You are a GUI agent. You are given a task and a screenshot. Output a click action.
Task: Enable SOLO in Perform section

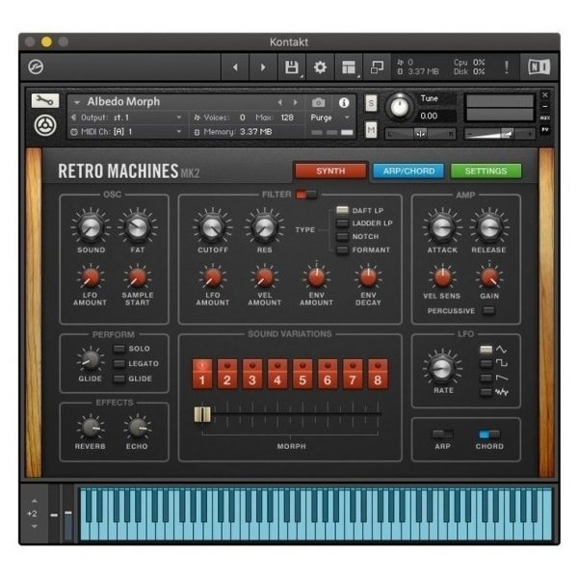coord(119,349)
